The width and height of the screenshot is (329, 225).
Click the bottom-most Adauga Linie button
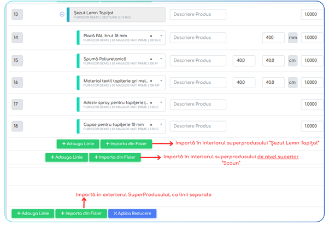[x=33, y=214]
